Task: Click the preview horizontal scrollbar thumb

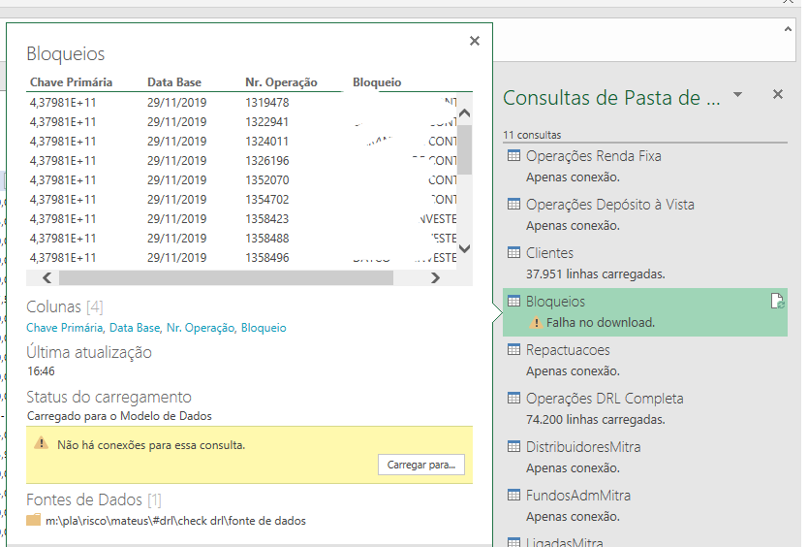Action: pyautogui.click(x=226, y=278)
